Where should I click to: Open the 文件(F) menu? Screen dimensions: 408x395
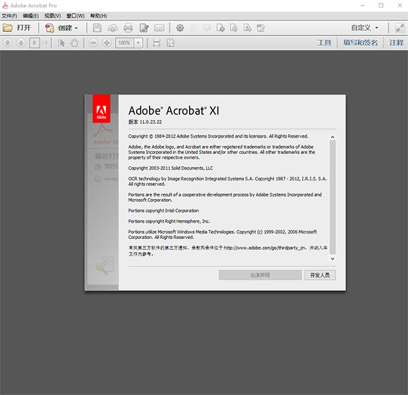10,16
